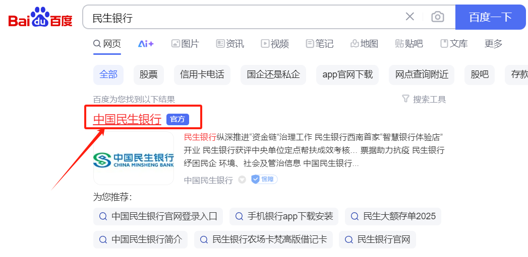Open image search camera icon
This screenshot has height=257, width=528.
click(437, 17)
